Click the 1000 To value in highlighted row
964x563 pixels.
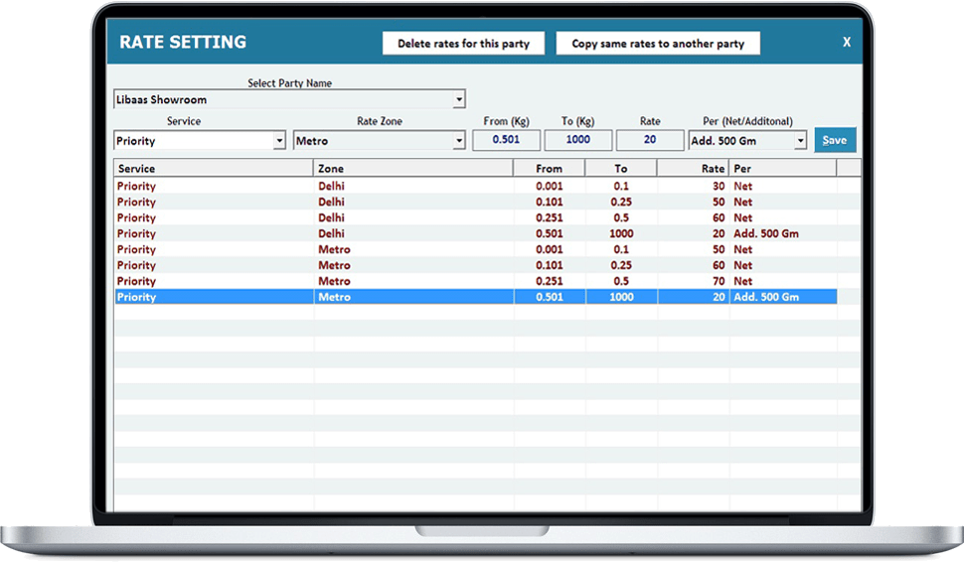pos(621,297)
